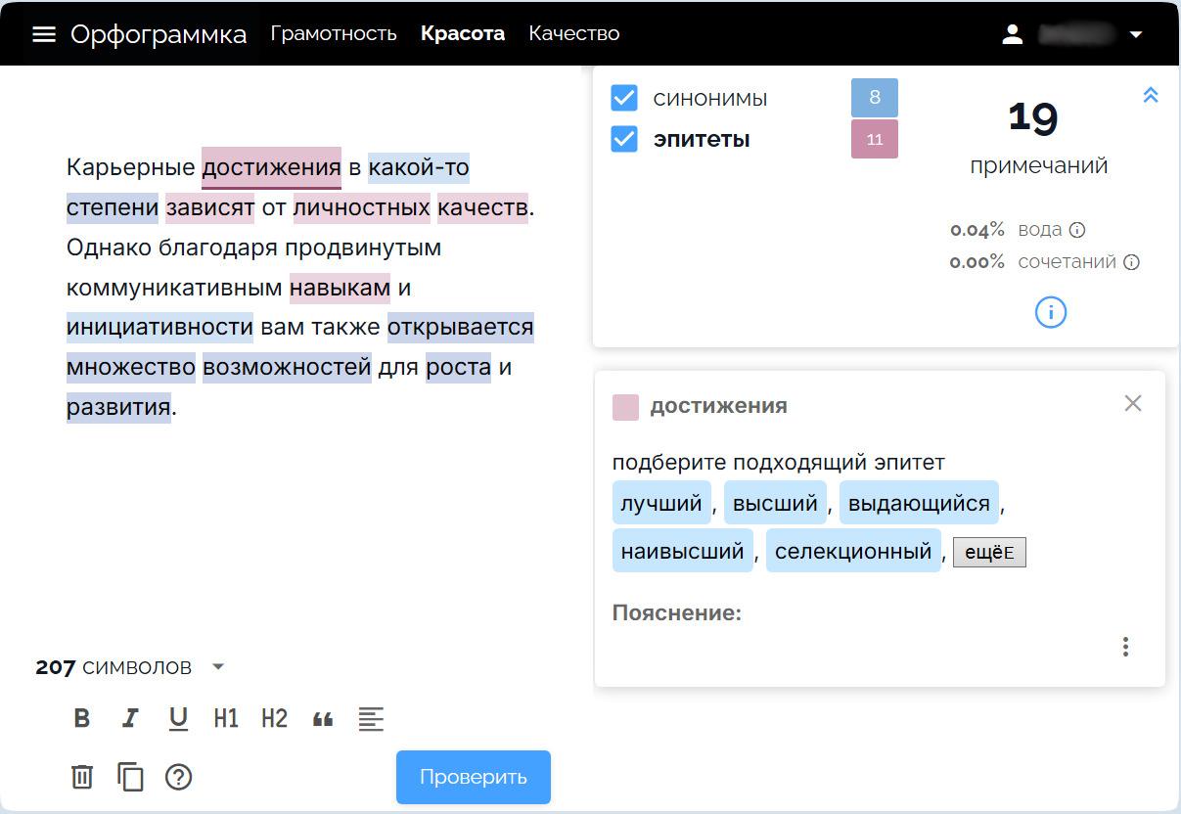Apply italic formatting in the editor
This screenshot has width=1181, height=814.
130,718
